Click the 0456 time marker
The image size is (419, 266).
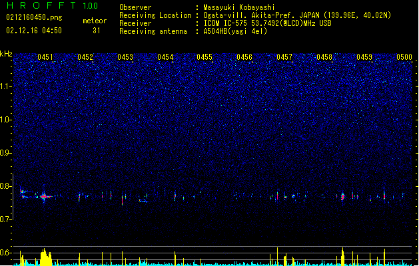[244, 57]
